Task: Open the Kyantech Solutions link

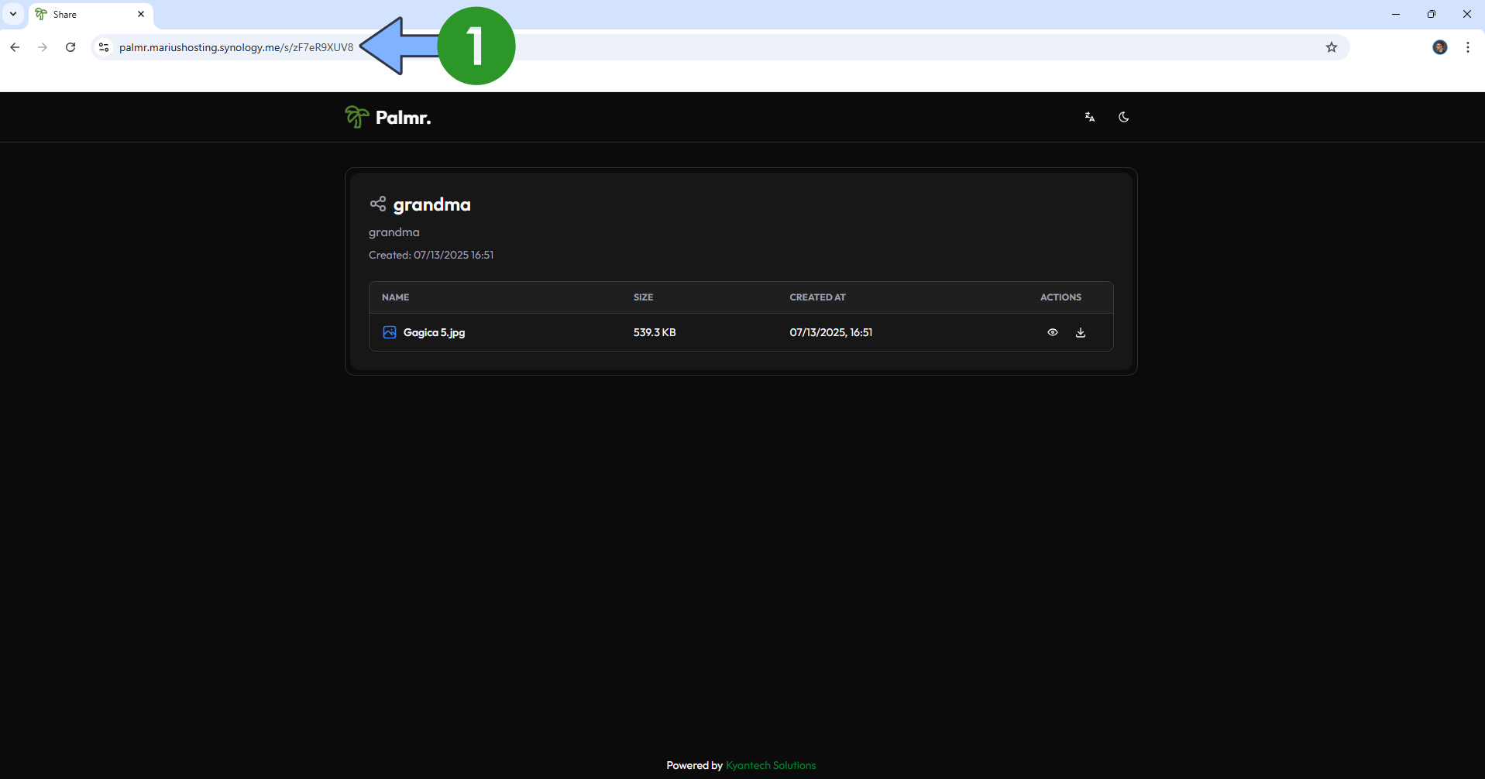Action: coord(771,765)
